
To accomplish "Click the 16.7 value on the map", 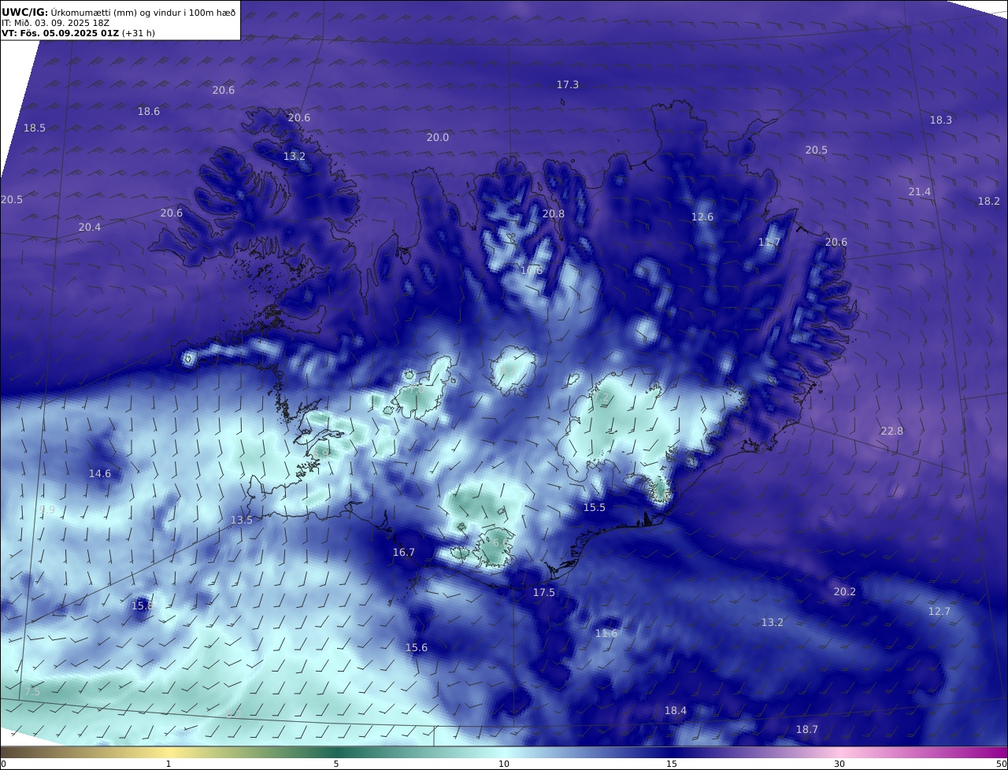I will pos(404,552).
